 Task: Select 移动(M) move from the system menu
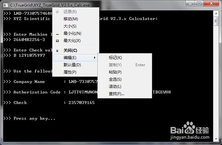[x=76, y=19]
